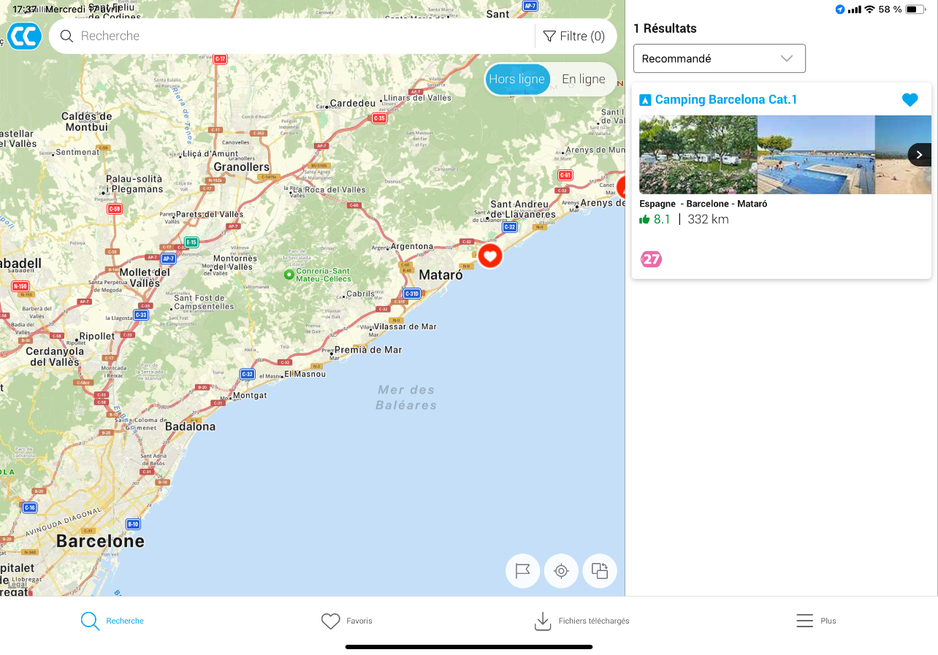Screen dimensions: 938x655
Task: Click the flag icon on the map
Action: 522,571
